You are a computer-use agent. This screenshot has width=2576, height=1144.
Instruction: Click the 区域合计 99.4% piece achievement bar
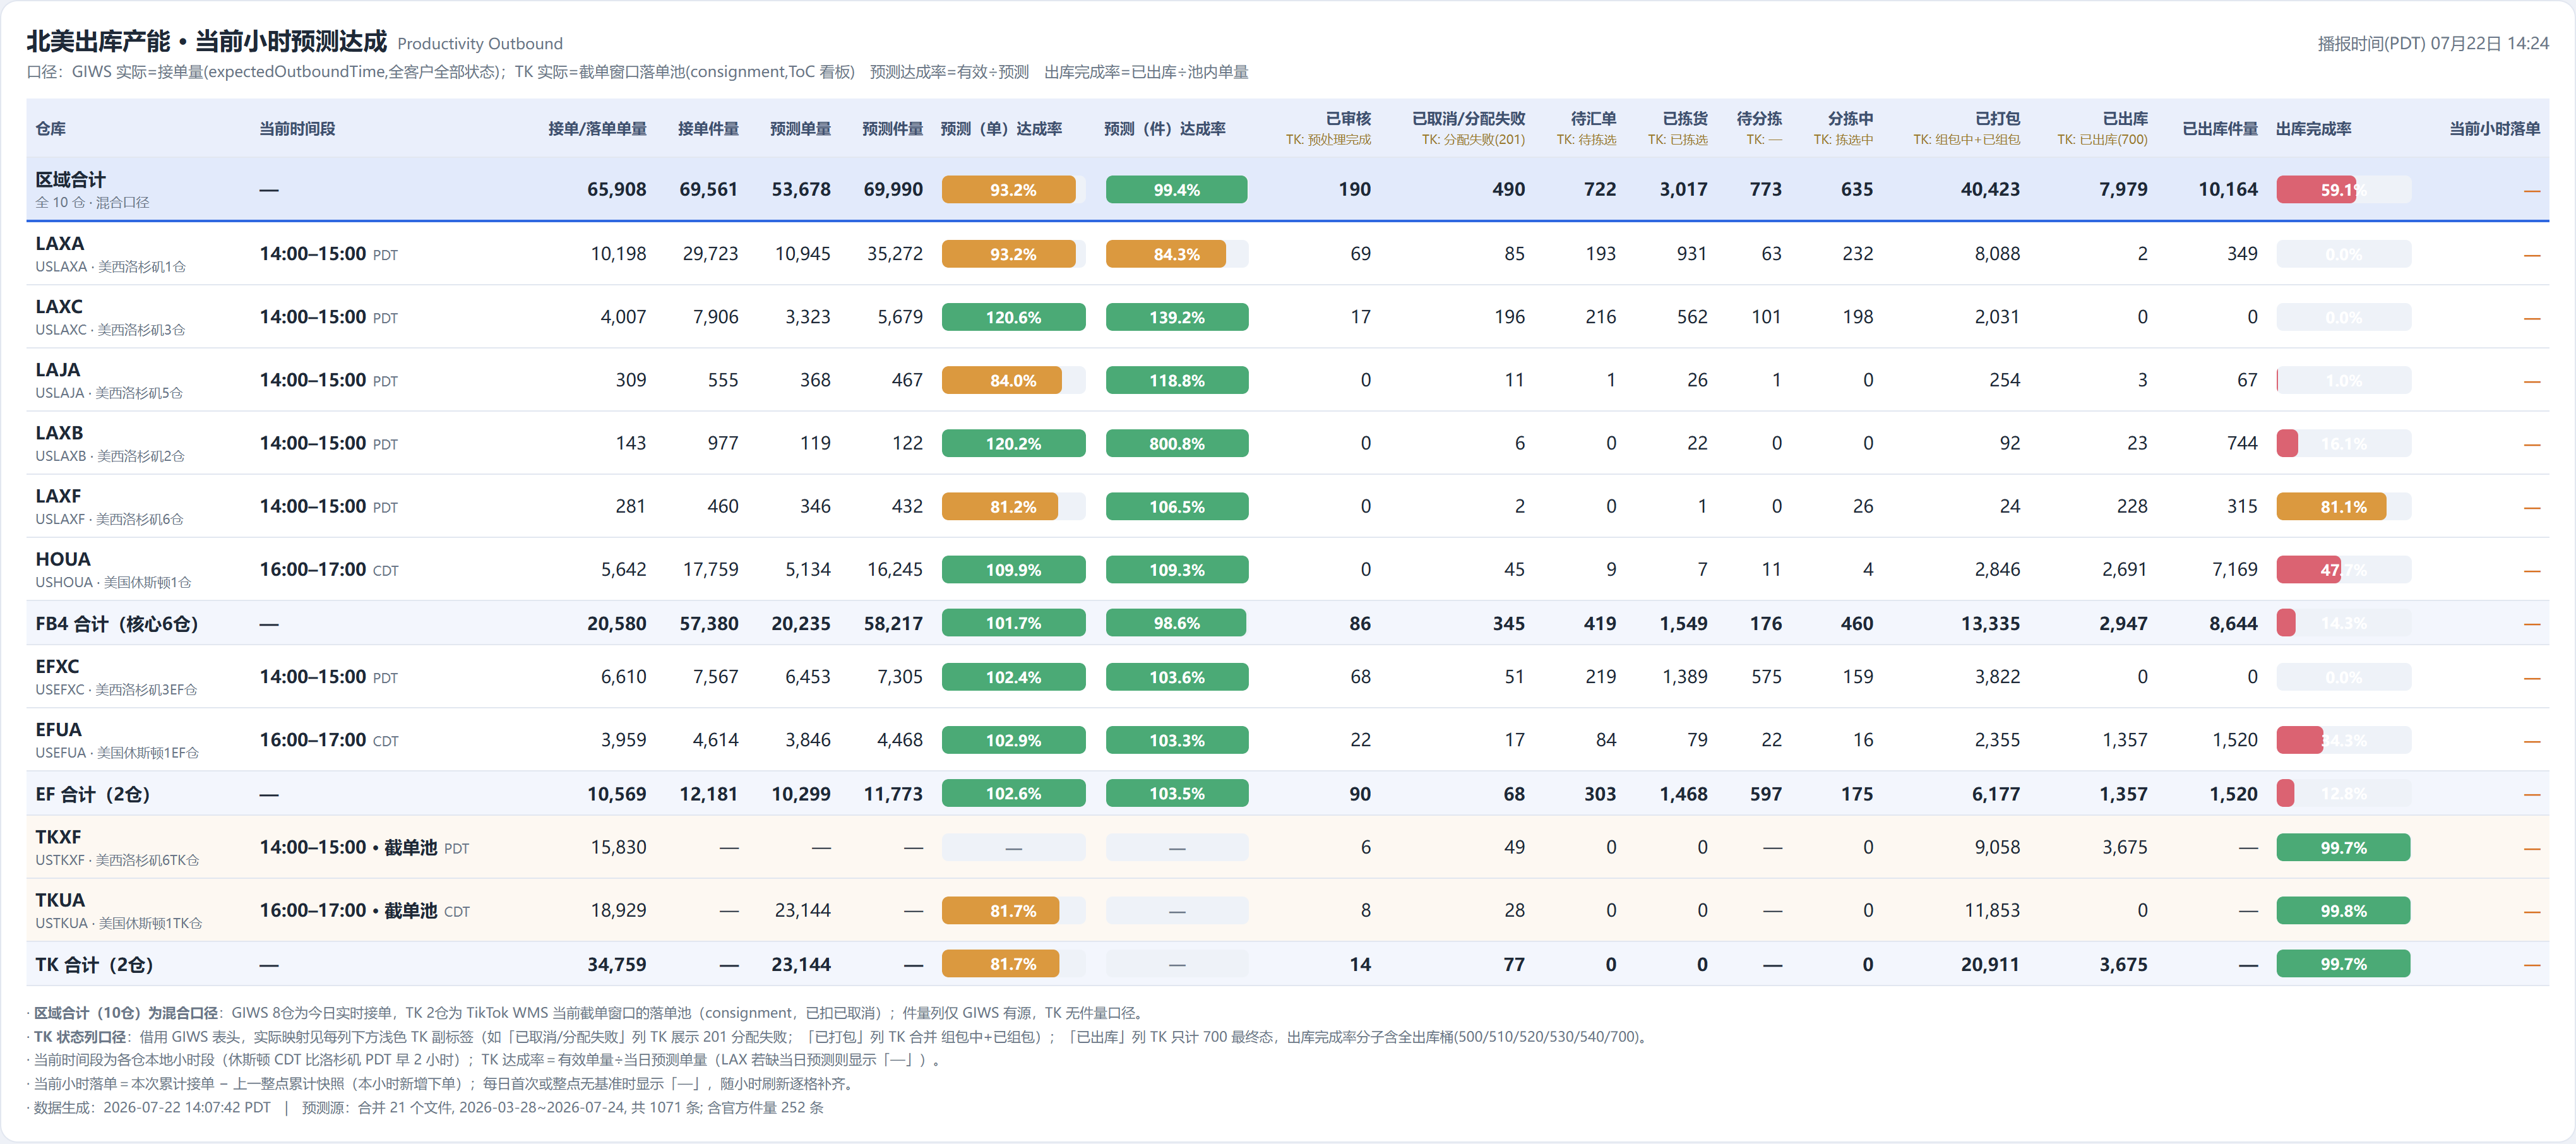pyautogui.click(x=1176, y=190)
